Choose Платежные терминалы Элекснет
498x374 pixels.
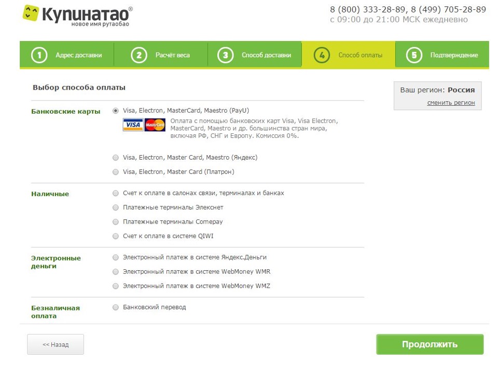pyautogui.click(x=116, y=207)
